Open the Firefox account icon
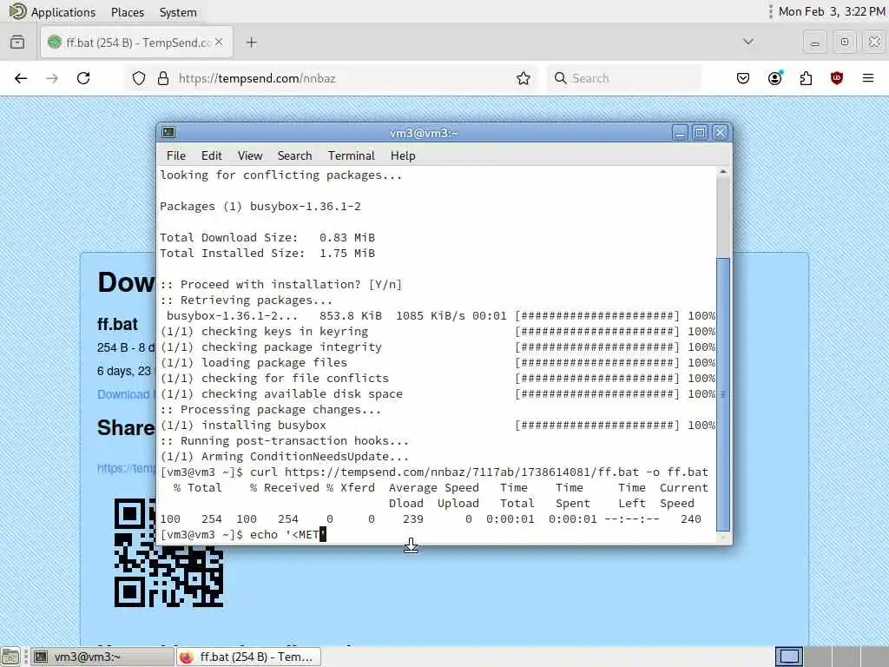The height and width of the screenshot is (667, 889). coord(774,78)
